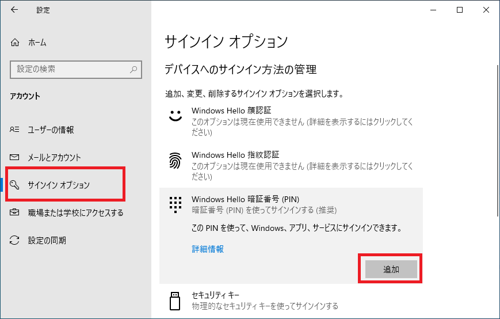Close the Settings window
The height and width of the screenshot is (319, 500).
tap(486, 10)
